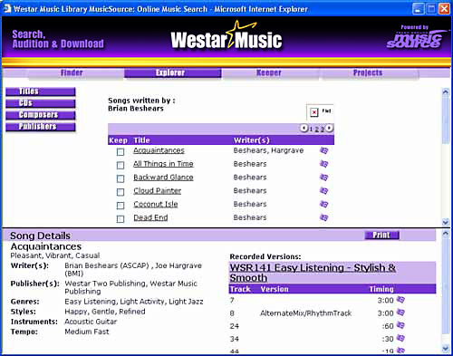453x356 pixels.
Task: Open the Coconut Isle link
Action: [156, 204]
